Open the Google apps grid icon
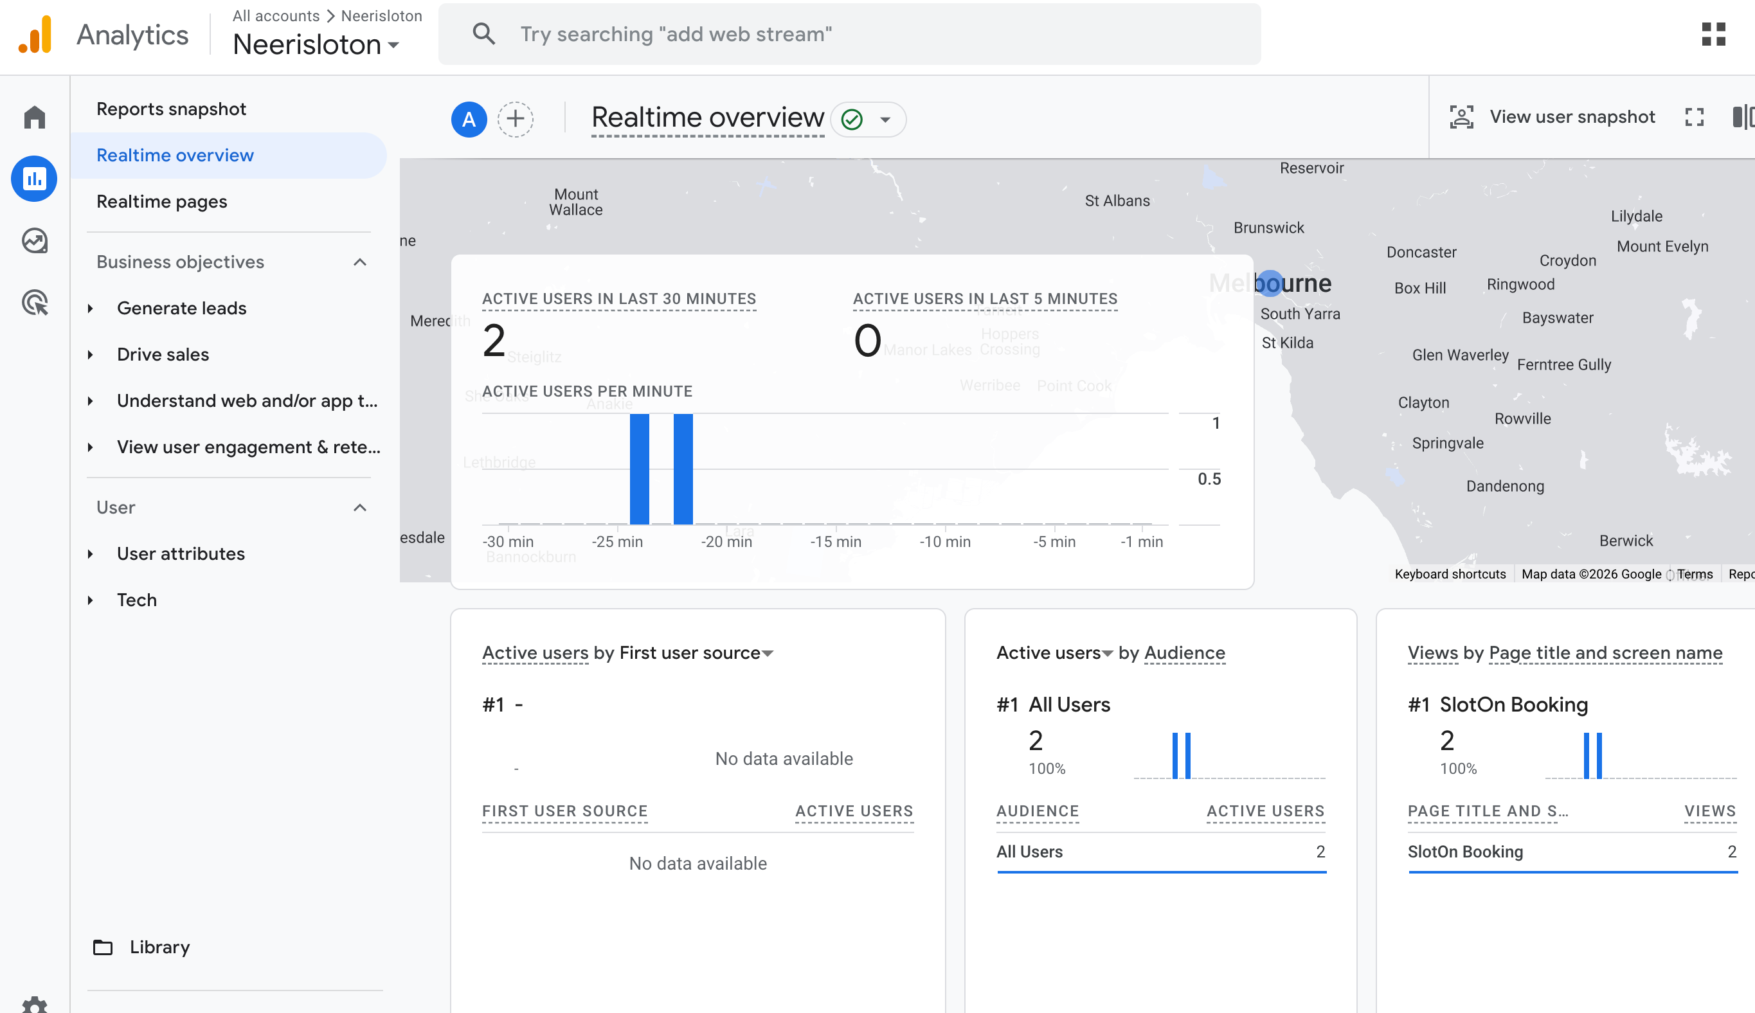Viewport: 1755px width, 1013px height. pos(1713,34)
